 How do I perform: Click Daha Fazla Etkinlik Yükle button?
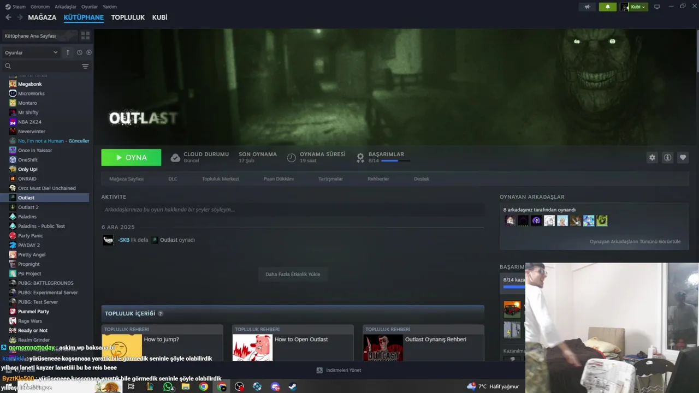click(293, 274)
